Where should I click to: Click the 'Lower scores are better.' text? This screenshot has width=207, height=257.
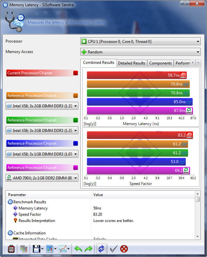[x=114, y=221]
